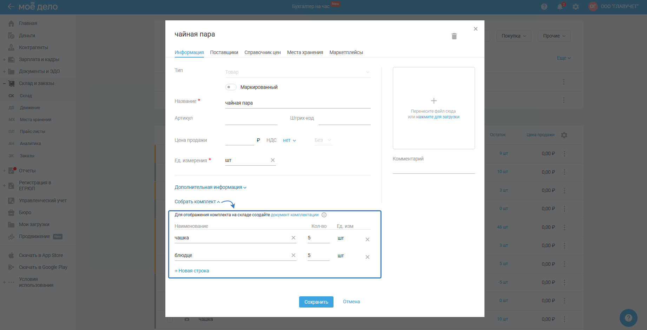Viewport: 647px width, 330px height.
Task: Toggle the Маркированный switch
Action: [231, 87]
